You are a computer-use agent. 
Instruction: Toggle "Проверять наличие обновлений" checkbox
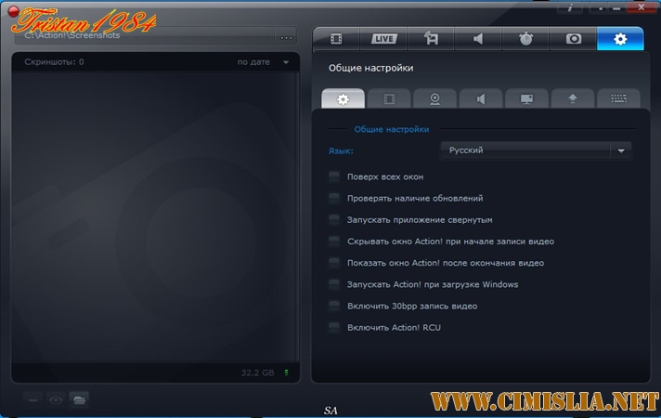334,198
